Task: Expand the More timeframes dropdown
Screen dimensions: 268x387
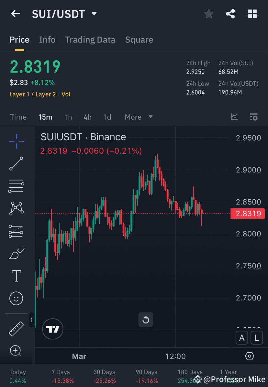Action: pos(139,117)
